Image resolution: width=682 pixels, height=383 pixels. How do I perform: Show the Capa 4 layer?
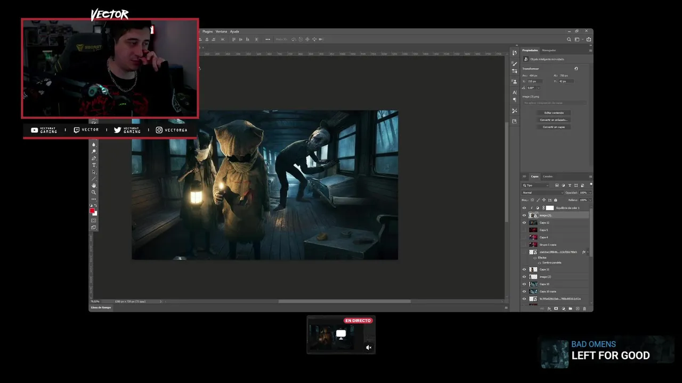[x=524, y=237]
